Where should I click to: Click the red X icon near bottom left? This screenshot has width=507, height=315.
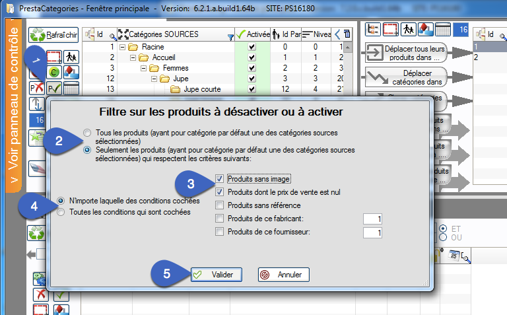coord(41,295)
